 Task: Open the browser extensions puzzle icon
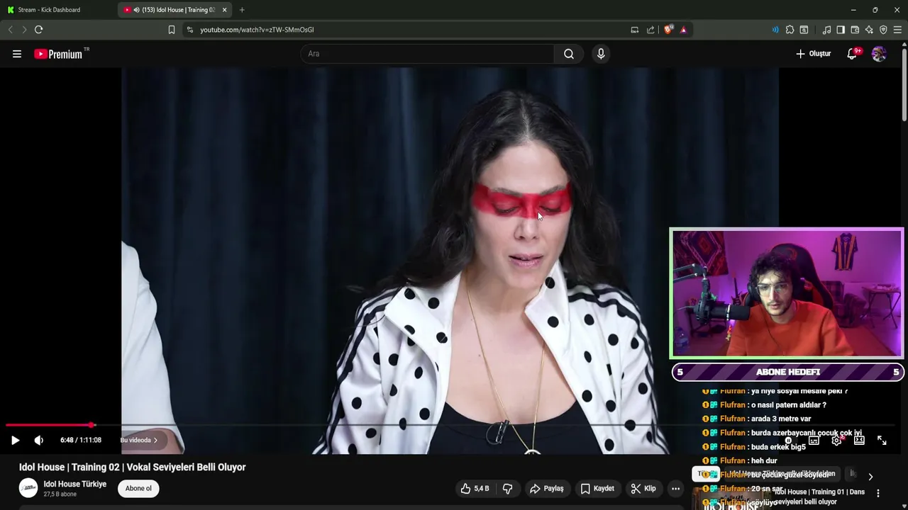point(790,30)
